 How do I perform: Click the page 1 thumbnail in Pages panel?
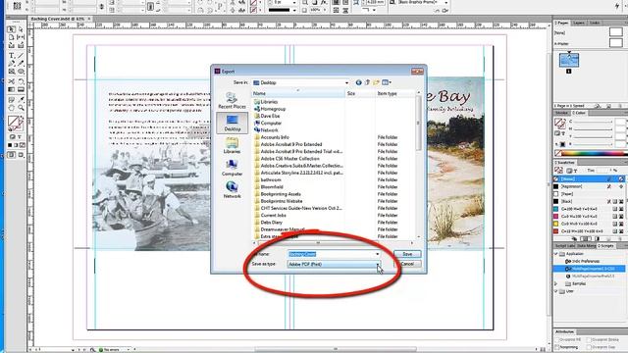coord(569,61)
